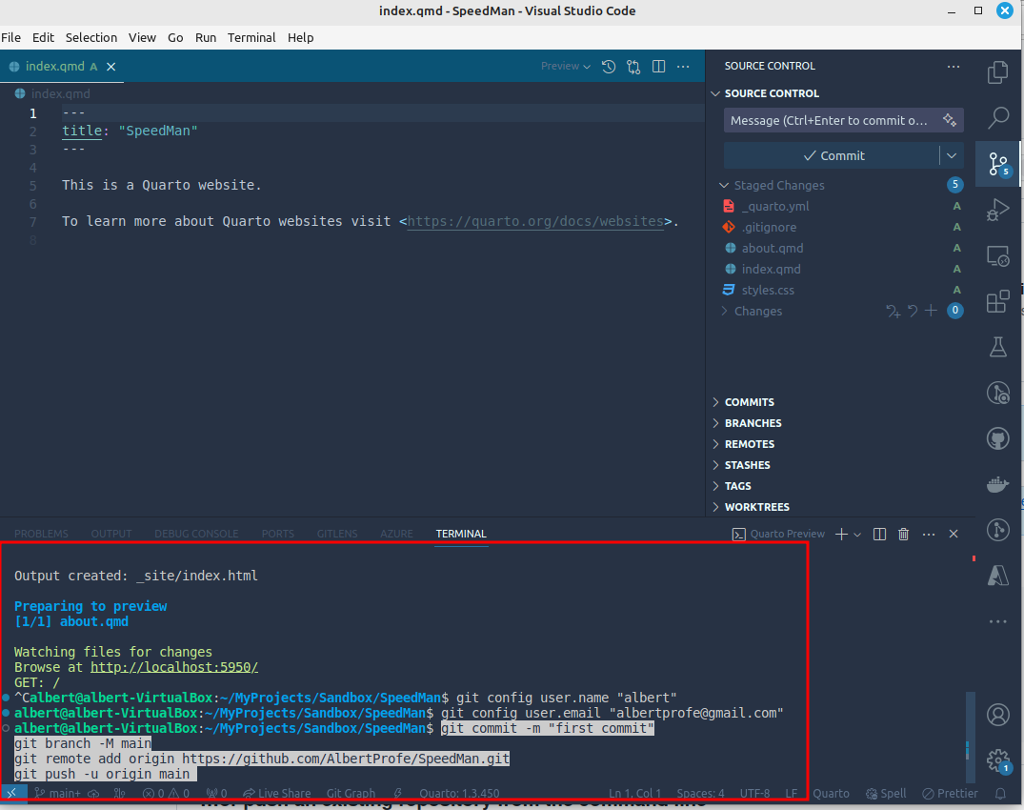
Task: Open Commit button dropdown arrow
Action: [x=952, y=155]
